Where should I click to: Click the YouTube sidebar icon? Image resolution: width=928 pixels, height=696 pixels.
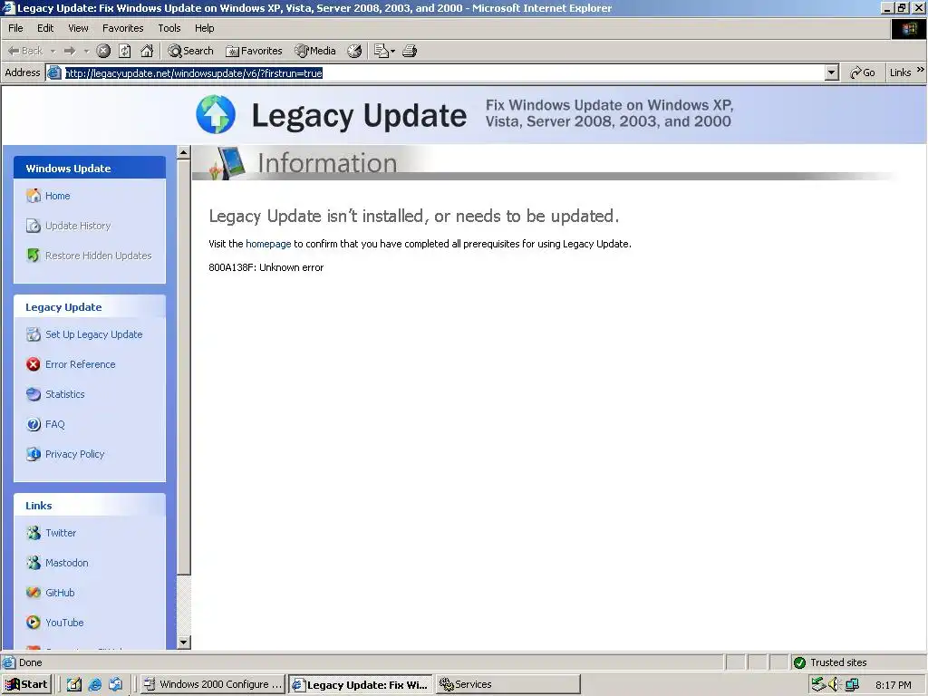coord(34,623)
